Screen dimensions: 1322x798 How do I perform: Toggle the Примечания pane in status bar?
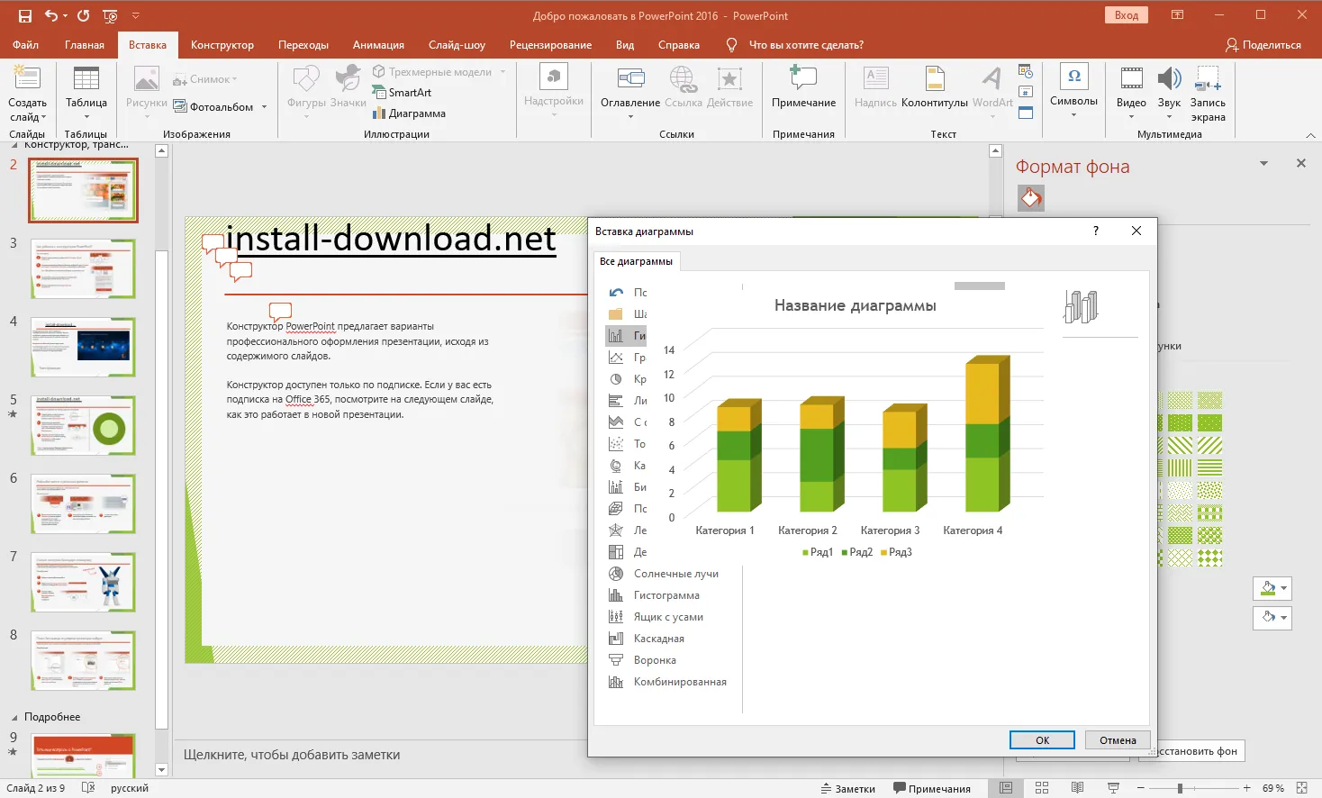[x=931, y=788]
